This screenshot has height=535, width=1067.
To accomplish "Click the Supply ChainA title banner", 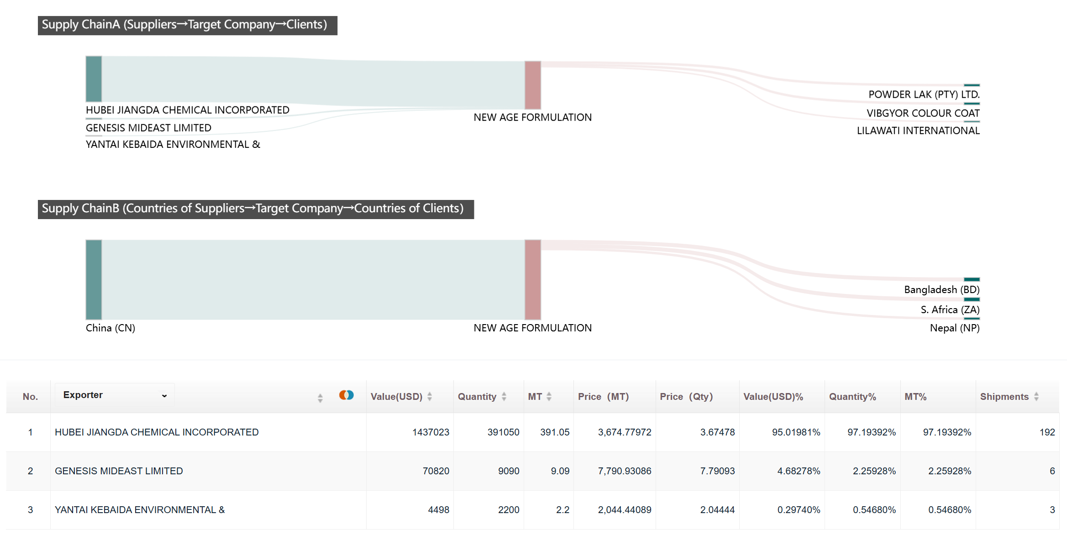I will [x=188, y=25].
